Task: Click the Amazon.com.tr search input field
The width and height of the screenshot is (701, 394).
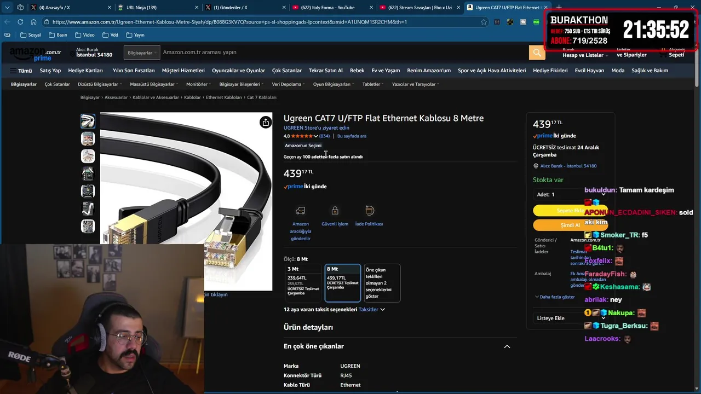Action: pos(344,53)
